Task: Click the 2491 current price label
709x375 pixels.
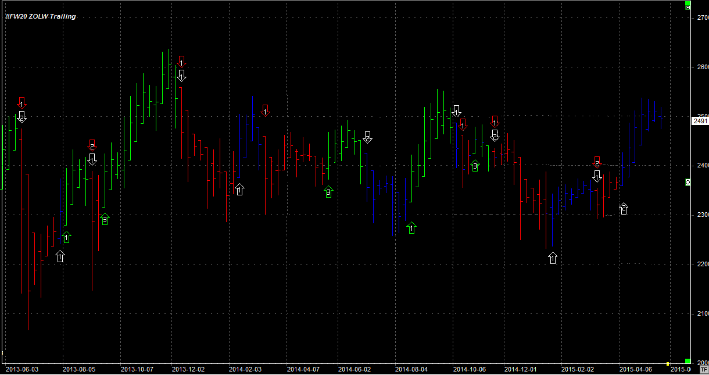Action: pos(700,121)
